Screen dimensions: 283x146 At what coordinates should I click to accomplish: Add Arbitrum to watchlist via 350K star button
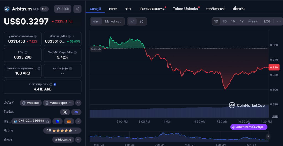tap(63, 9)
